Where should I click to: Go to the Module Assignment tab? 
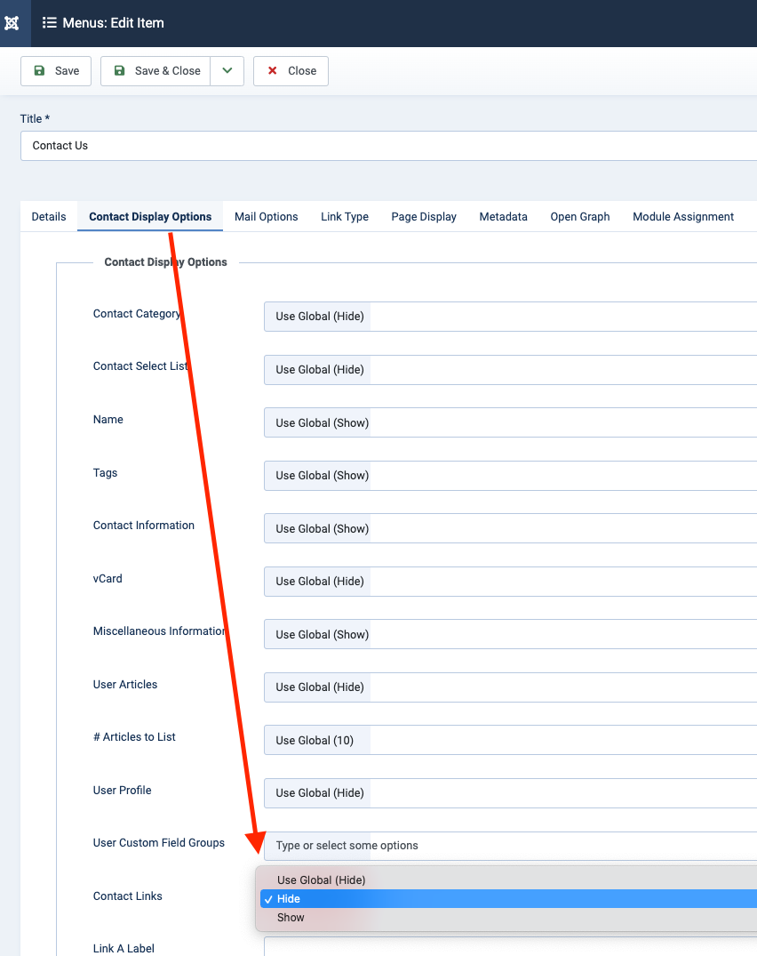coord(683,216)
